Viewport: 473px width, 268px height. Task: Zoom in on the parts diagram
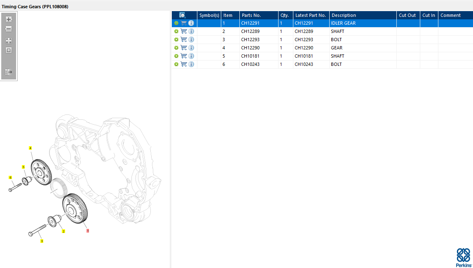point(9,20)
